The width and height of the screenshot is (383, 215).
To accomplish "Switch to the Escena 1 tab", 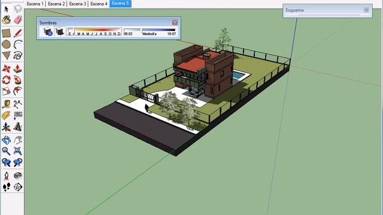I will pos(35,4).
